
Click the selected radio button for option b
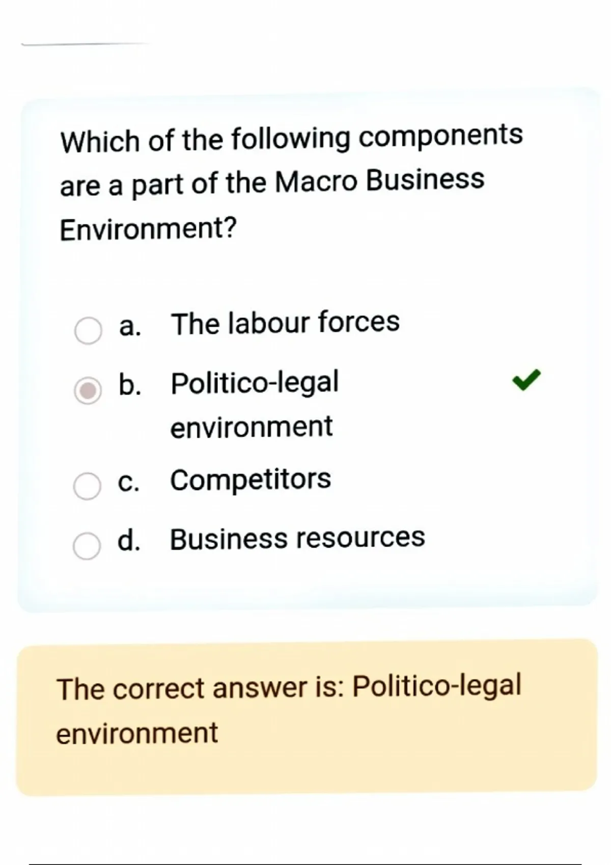[x=88, y=391]
